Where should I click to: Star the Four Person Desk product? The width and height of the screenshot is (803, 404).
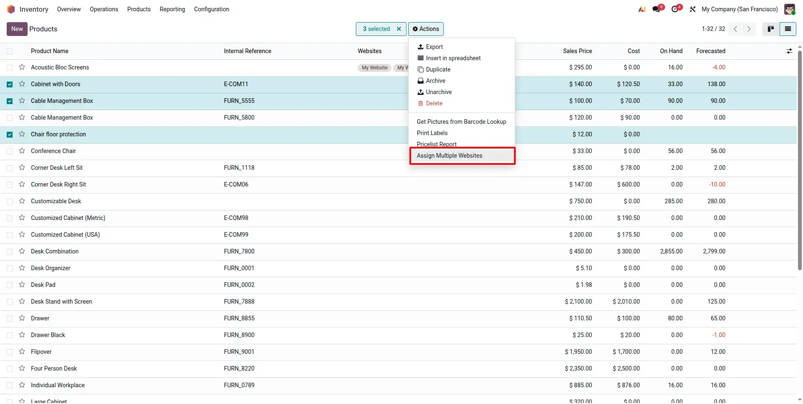pyautogui.click(x=22, y=368)
